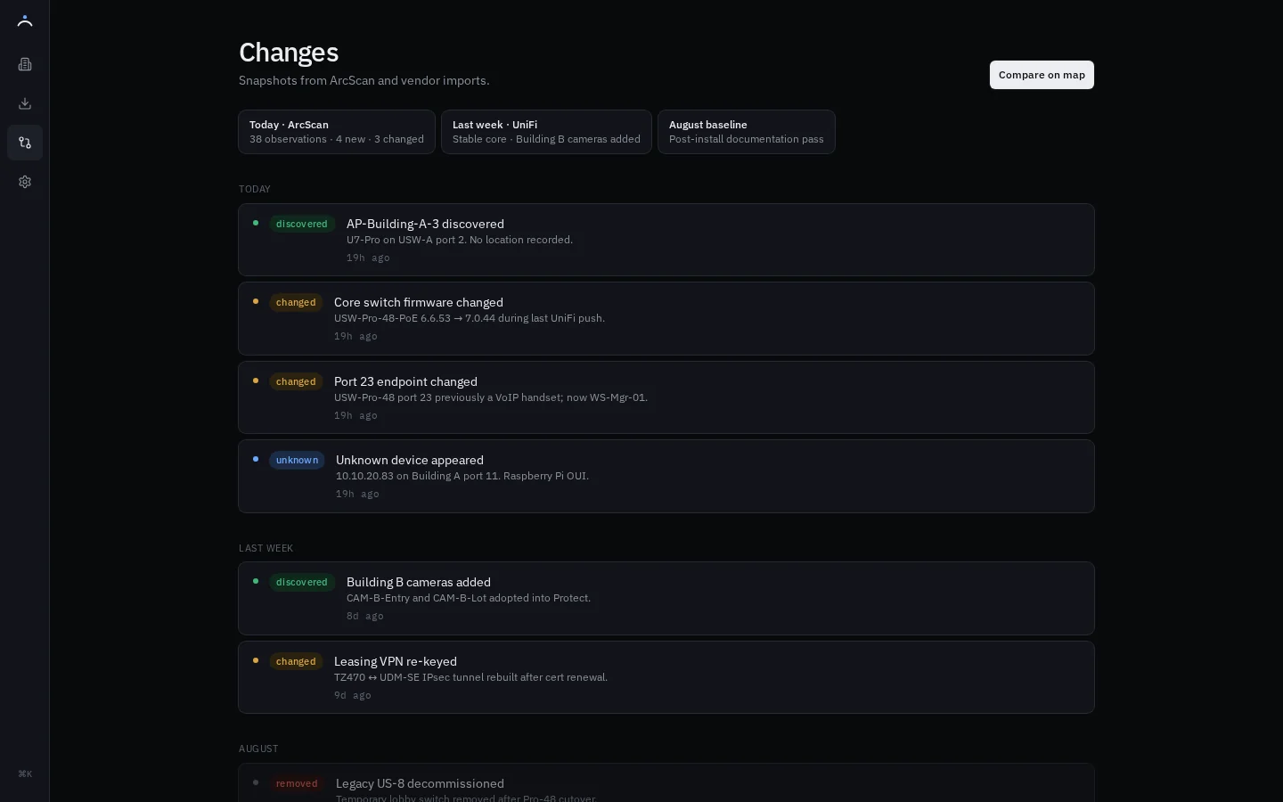
Task: Open the AP-Building-A-3 discovered entry
Action: point(666,240)
